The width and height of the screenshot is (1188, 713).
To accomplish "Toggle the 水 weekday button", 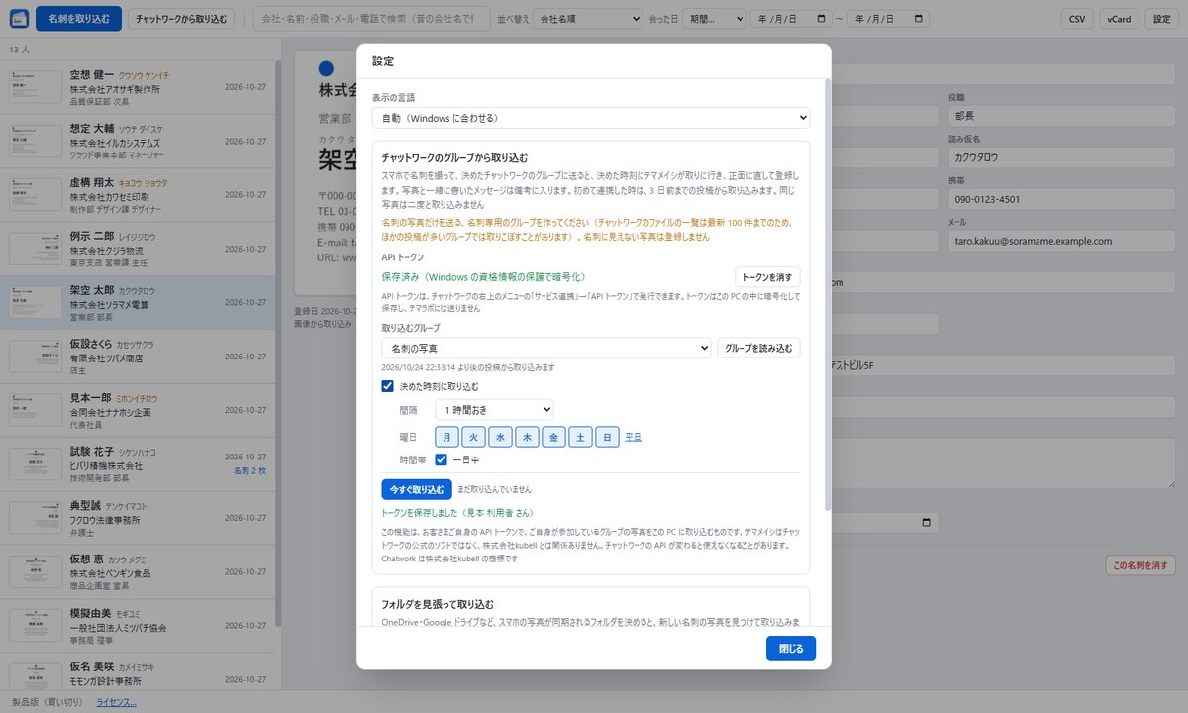I will pyautogui.click(x=500, y=436).
